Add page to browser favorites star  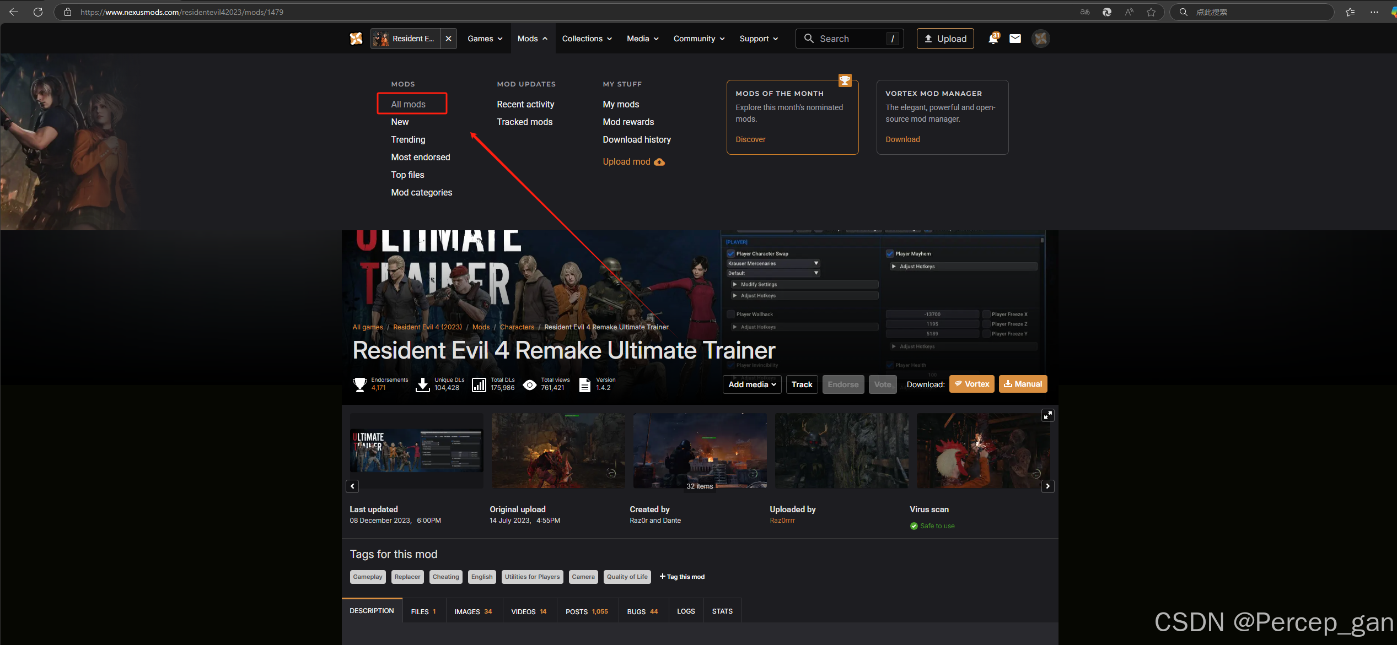[1151, 12]
